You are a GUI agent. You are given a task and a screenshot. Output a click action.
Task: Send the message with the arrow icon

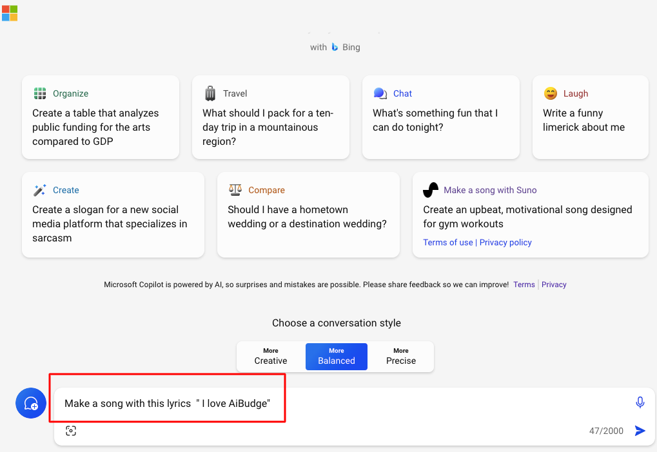pyautogui.click(x=640, y=431)
